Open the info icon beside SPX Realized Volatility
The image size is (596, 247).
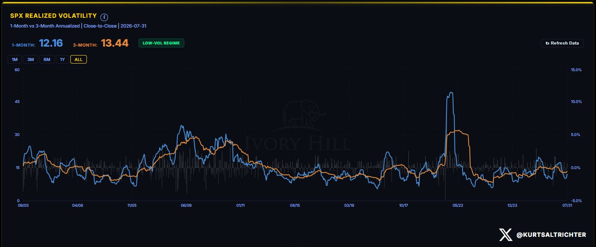pos(104,17)
